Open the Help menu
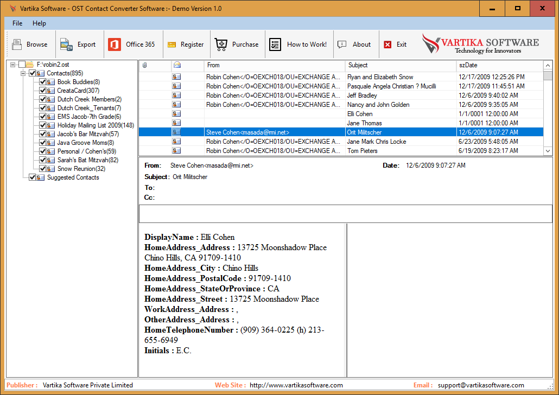The width and height of the screenshot is (559, 395). pos(39,23)
